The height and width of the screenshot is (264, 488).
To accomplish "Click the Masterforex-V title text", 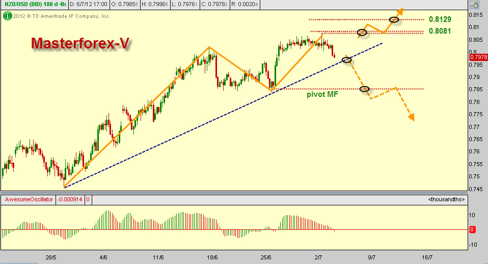I will (x=79, y=44).
